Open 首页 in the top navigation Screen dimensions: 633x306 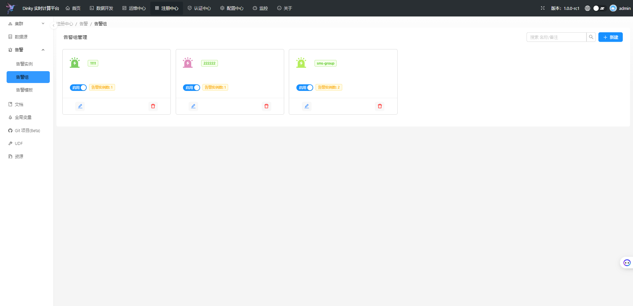click(73, 8)
